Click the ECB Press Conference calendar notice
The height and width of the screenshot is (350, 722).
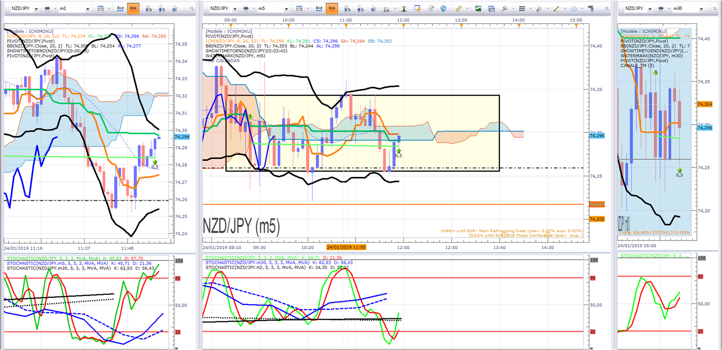(526, 235)
